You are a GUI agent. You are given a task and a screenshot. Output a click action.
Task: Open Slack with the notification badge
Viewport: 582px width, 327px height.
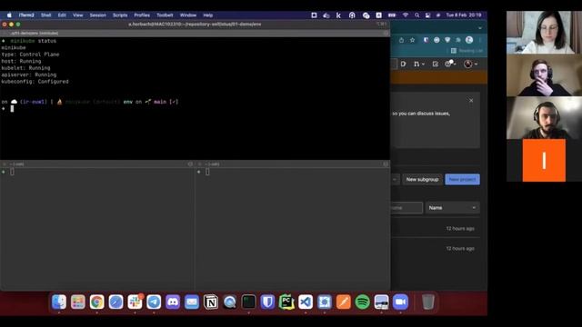tap(135, 302)
